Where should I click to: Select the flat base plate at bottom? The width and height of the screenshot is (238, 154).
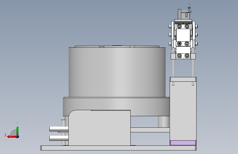(118, 148)
